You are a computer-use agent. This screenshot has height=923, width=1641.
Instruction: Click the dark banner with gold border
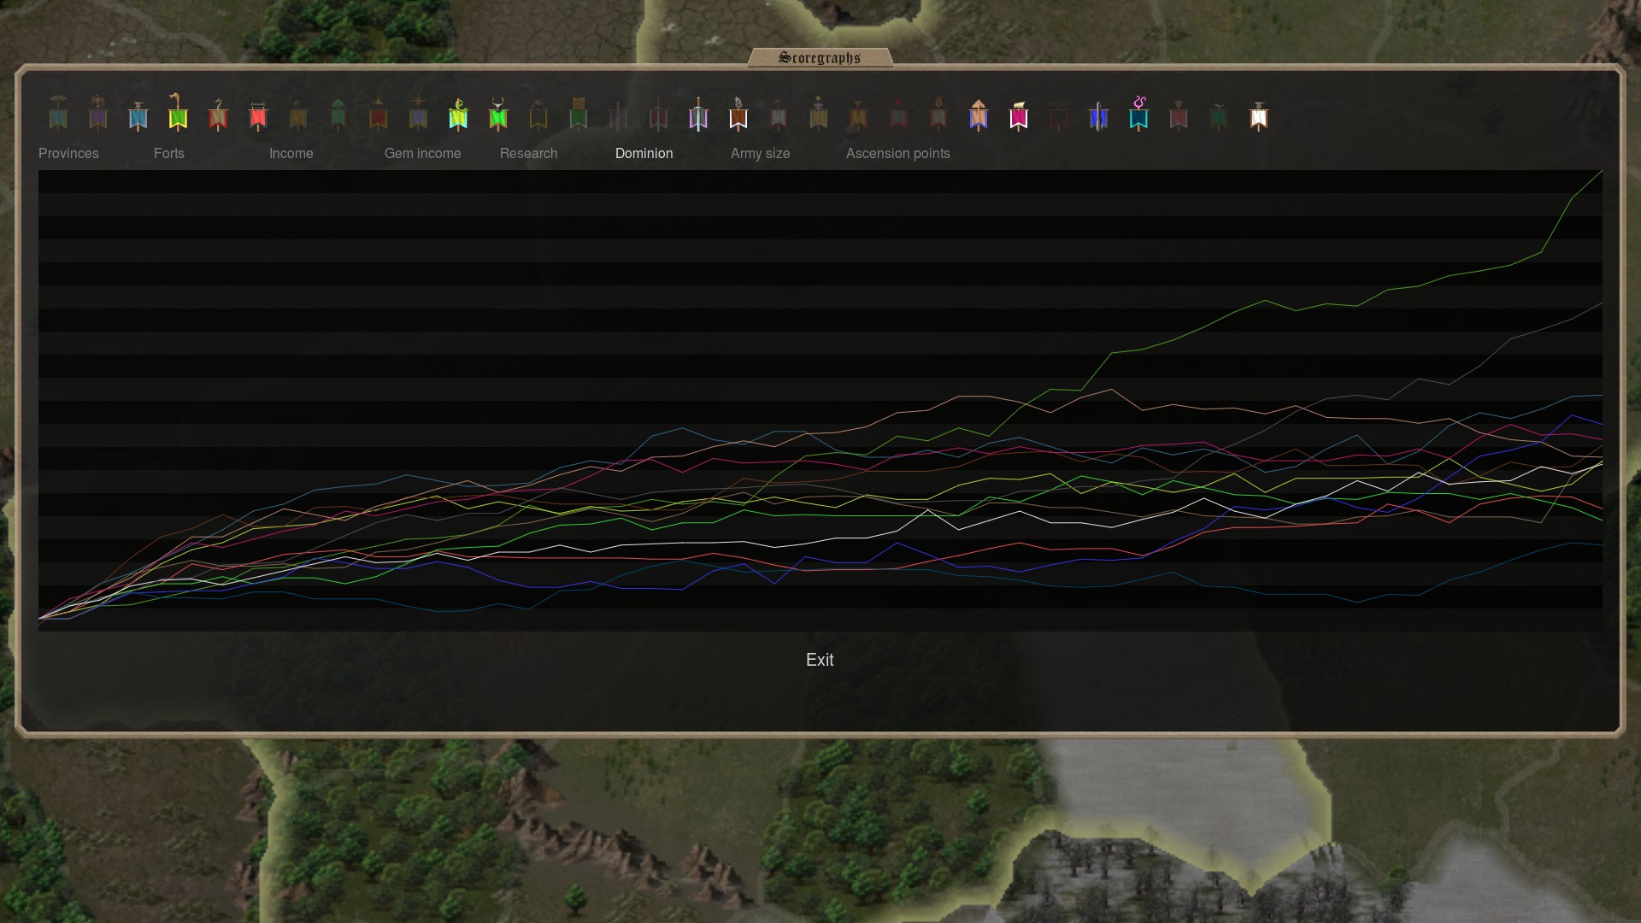[538, 115]
